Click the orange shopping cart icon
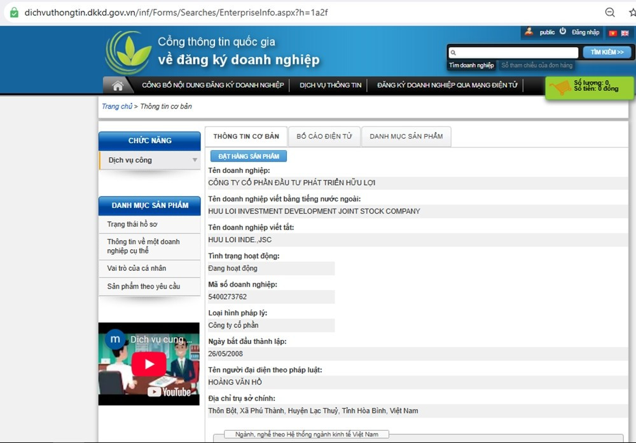 (560, 88)
